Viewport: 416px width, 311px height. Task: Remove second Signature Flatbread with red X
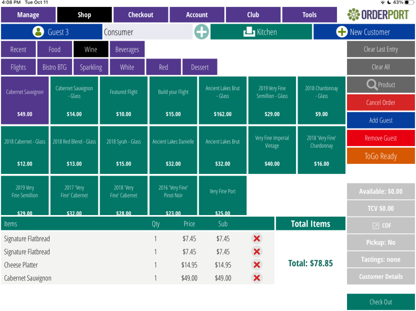(256, 251)
